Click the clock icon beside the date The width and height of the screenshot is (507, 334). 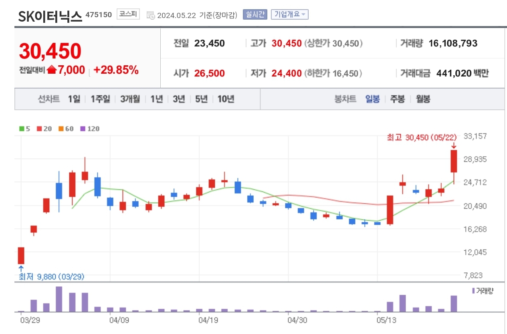pos(151,15)
